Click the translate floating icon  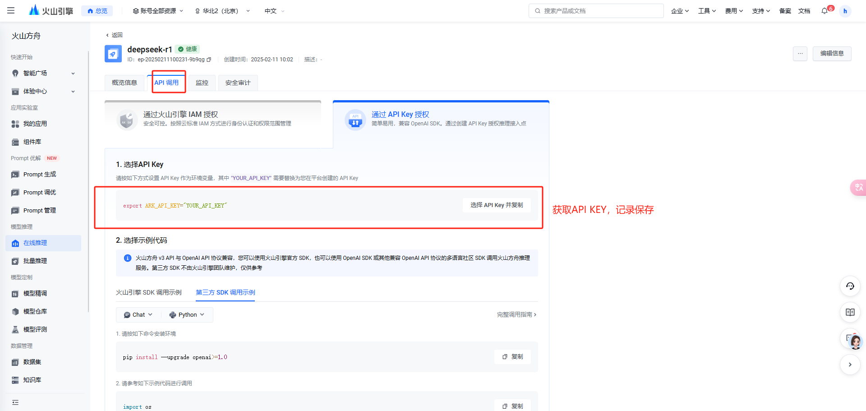(x=858, y=187)
